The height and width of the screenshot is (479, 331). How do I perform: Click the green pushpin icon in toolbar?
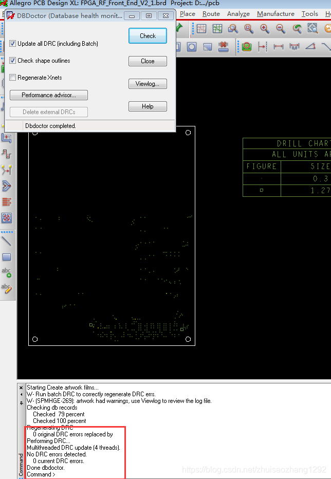pyautogui.click(x=179, y=28)
